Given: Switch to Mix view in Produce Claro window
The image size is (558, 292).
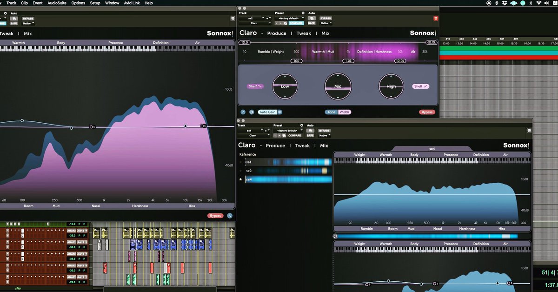Looking at the screenshot, I should click(325, 33).
